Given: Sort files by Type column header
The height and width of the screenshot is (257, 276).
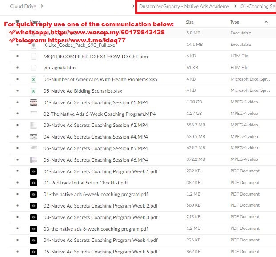Looking at the screenshot, I should tap(235, 22).
